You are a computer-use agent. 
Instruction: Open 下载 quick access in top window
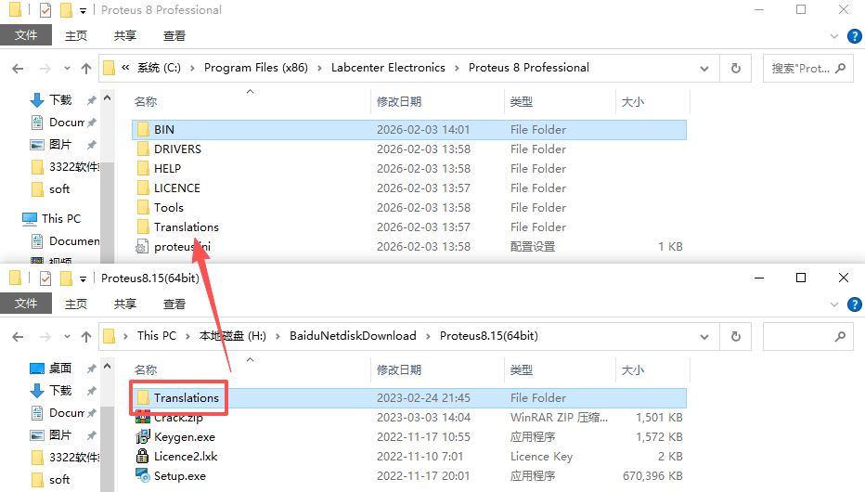(x=60, y=100)
